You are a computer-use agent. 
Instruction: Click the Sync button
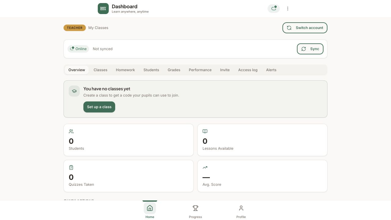[310, 49]
